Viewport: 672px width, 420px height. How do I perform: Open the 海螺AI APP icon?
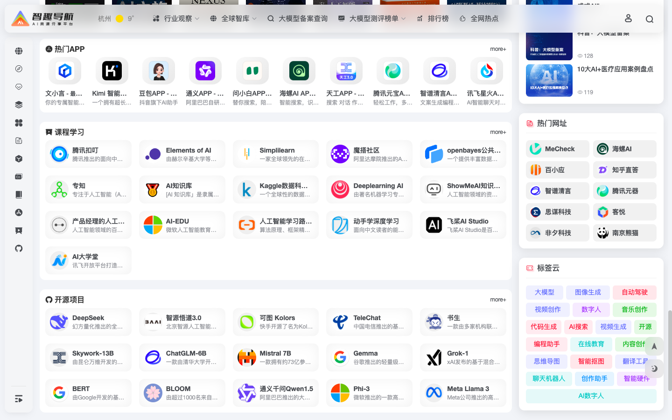299,71
